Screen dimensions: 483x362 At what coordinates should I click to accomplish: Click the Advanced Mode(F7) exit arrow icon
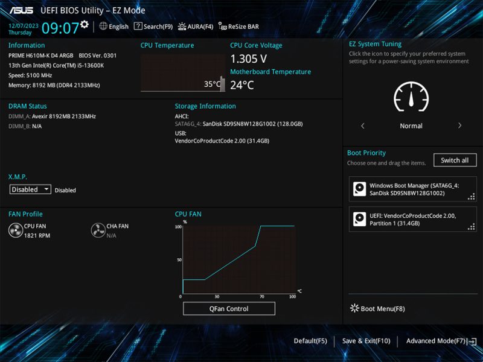(x=472, y=341)
